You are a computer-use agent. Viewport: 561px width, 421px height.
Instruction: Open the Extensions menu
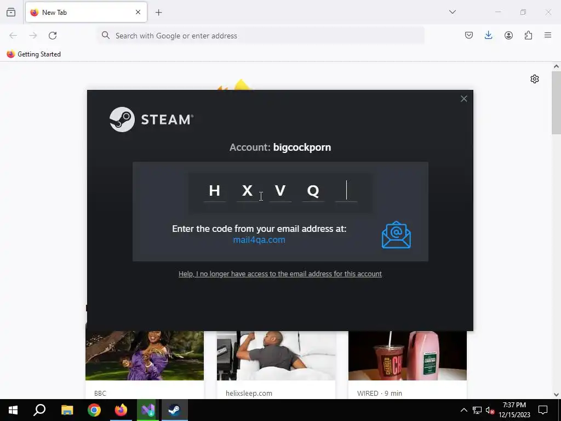tap(528, 35)
